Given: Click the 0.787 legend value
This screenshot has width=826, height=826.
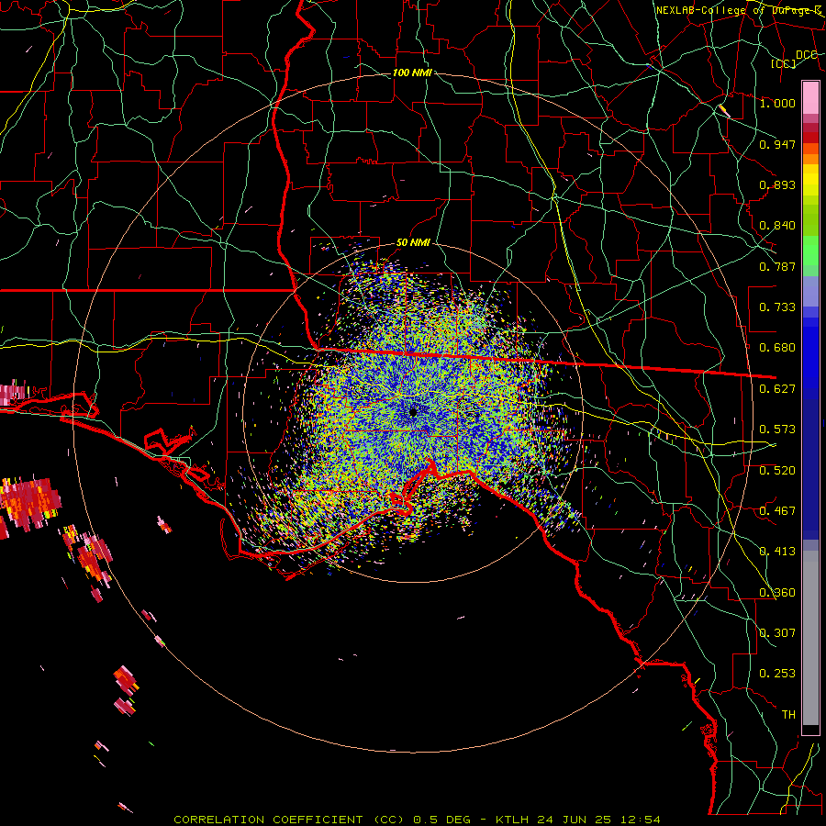Looking at the screenshot, I should pos(777,266).
